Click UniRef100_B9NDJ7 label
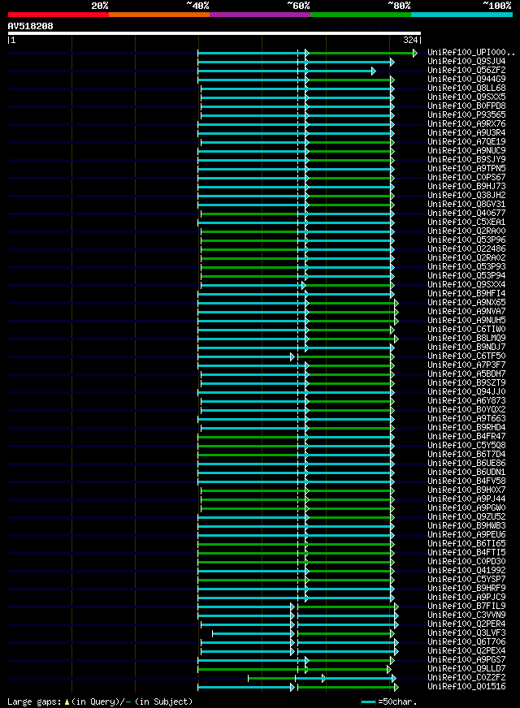Image resolution: width=520 pixels, height=708 pixels. (x=466, y=348)
